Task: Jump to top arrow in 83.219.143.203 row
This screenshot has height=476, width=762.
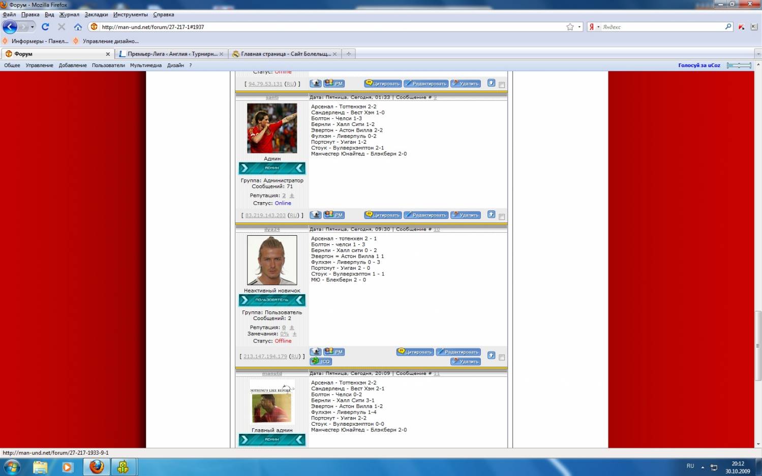Action: 491,214
